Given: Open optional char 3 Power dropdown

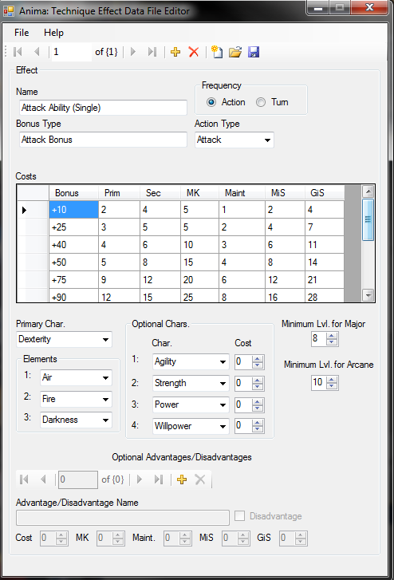Looking at the screenshot, I should 191,404.
